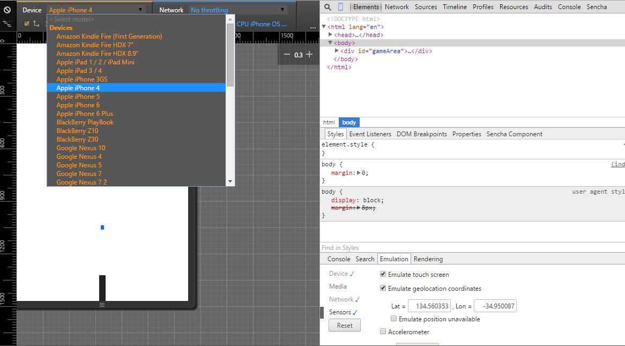Uncheck Emulate geolocation coordinates
Screen dimensions: 625x346
383,288
